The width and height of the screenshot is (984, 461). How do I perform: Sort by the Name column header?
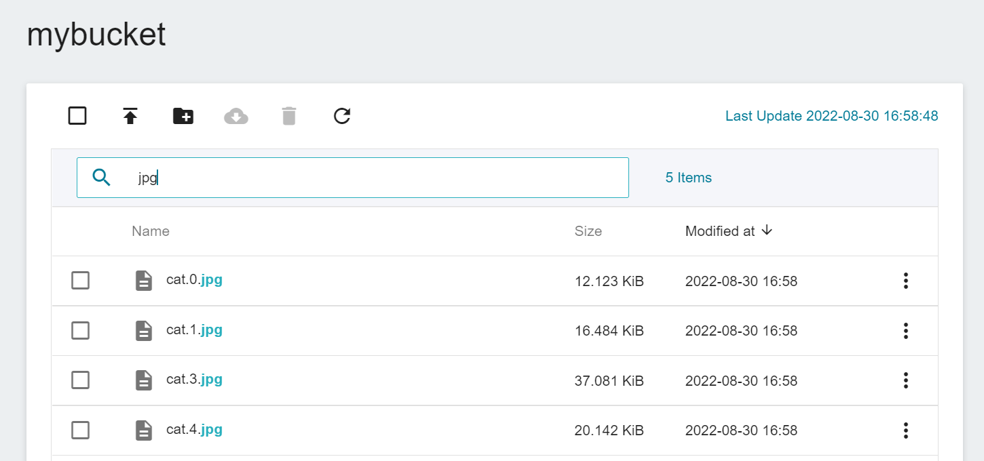click(x=151, y=231)
